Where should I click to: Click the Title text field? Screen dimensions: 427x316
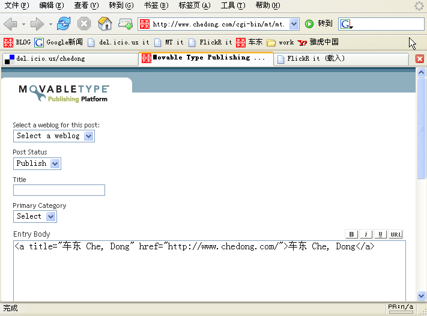click(x=59, y=190)
